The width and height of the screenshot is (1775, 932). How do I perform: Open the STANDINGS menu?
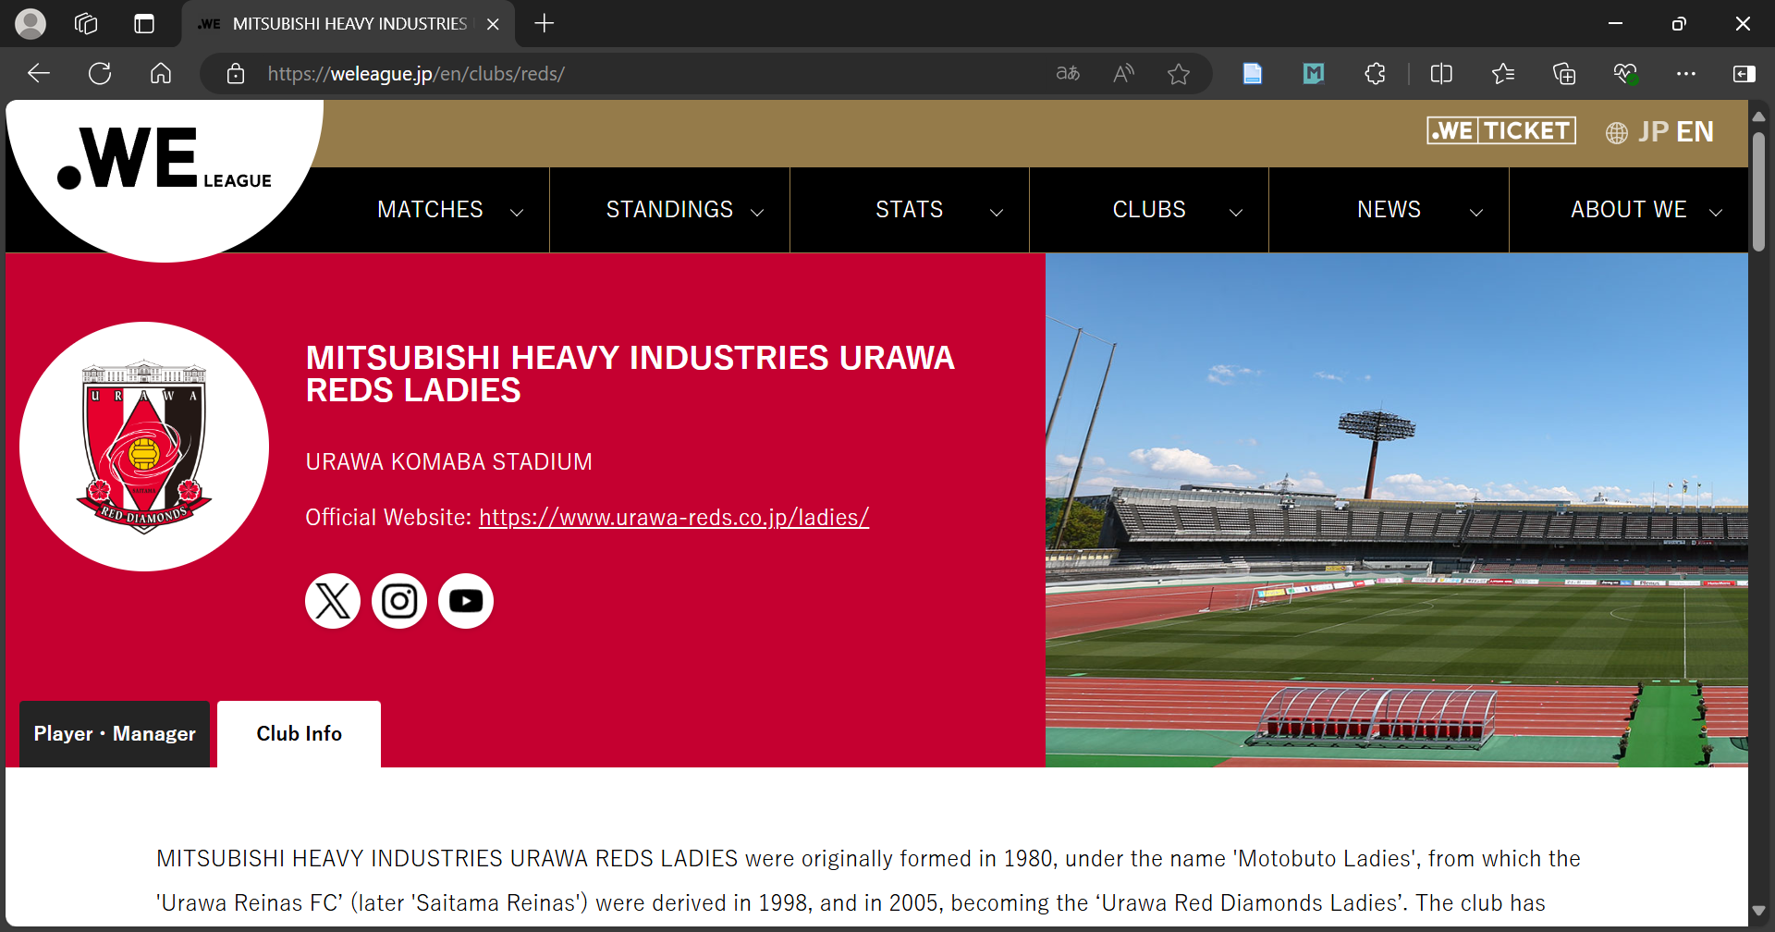tap(669, 210)
